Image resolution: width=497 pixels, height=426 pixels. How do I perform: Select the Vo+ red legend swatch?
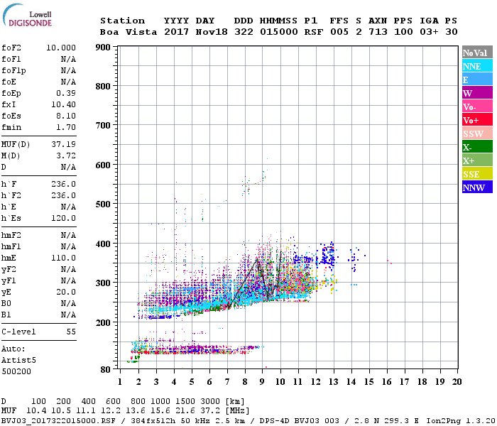[477, 120]
